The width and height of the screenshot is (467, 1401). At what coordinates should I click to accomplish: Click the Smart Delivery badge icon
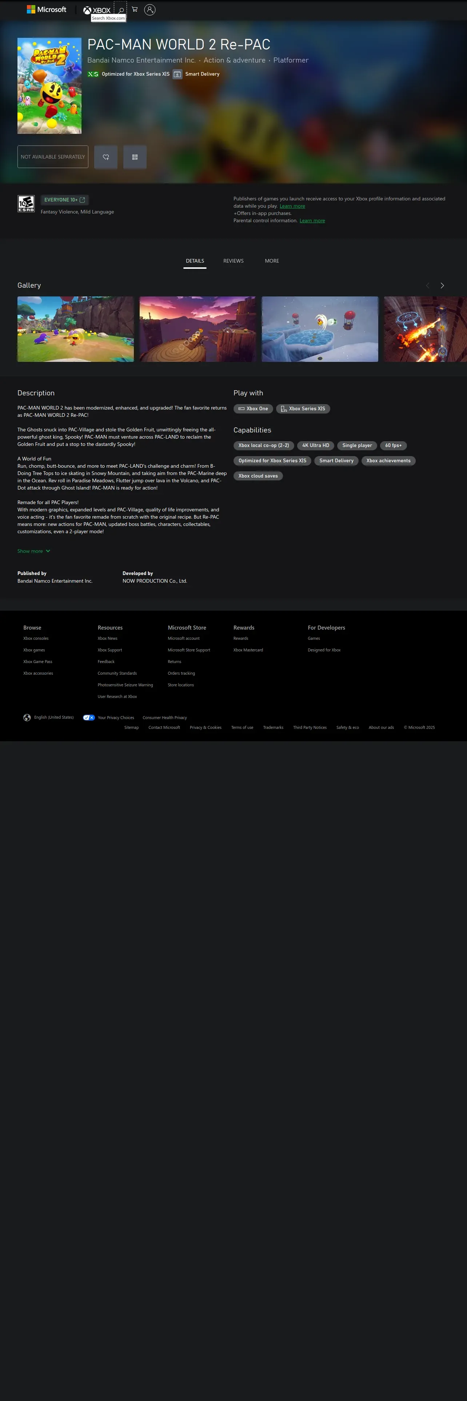point(177,74)
